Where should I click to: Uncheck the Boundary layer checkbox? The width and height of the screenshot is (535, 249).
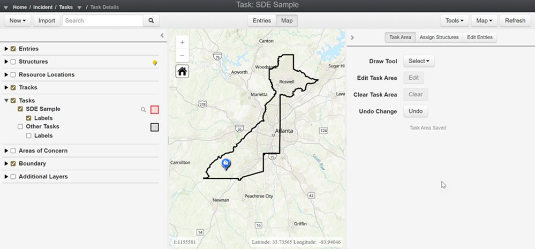click(x=13, y=164)
